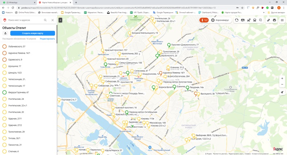The image size is (287, 155).
Task: Click the Советская, 31 map marker
Action: point(107,96)
